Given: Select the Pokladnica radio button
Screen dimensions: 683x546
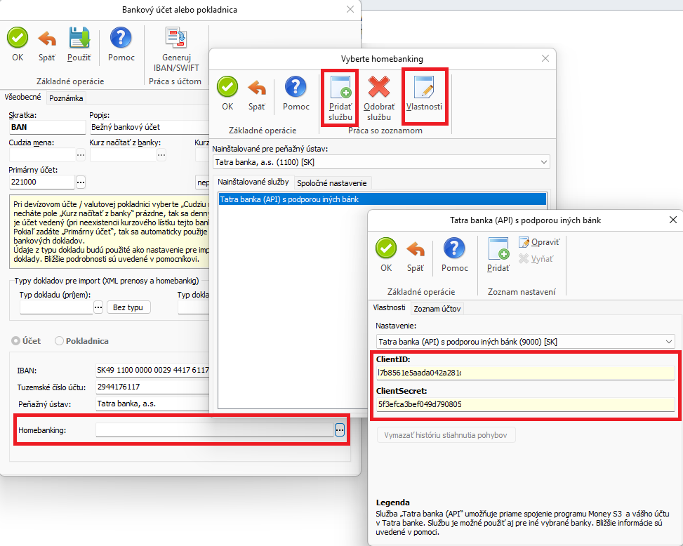Looking at the screenshot, I should point(59,341).
